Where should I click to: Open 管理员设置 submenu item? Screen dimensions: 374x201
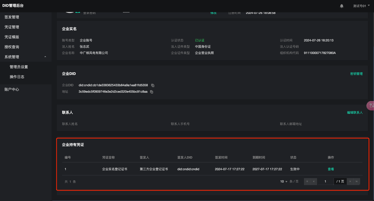pos(19,67)
